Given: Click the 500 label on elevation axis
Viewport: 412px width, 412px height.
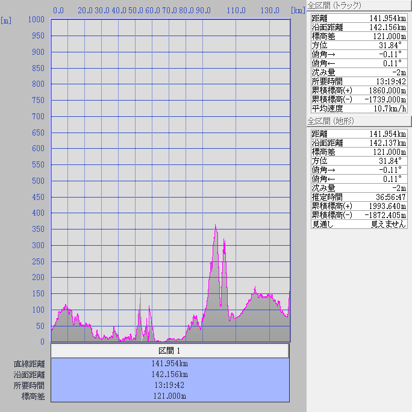Looking at the screenshot, I should click(39, 181).
